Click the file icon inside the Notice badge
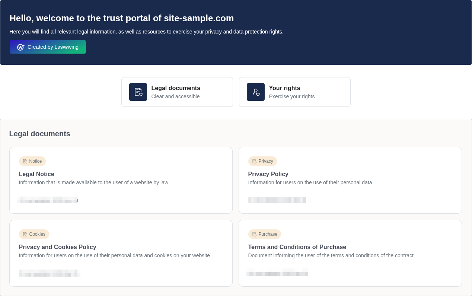The height and width of the screenshot is (296, 472). 25,161
